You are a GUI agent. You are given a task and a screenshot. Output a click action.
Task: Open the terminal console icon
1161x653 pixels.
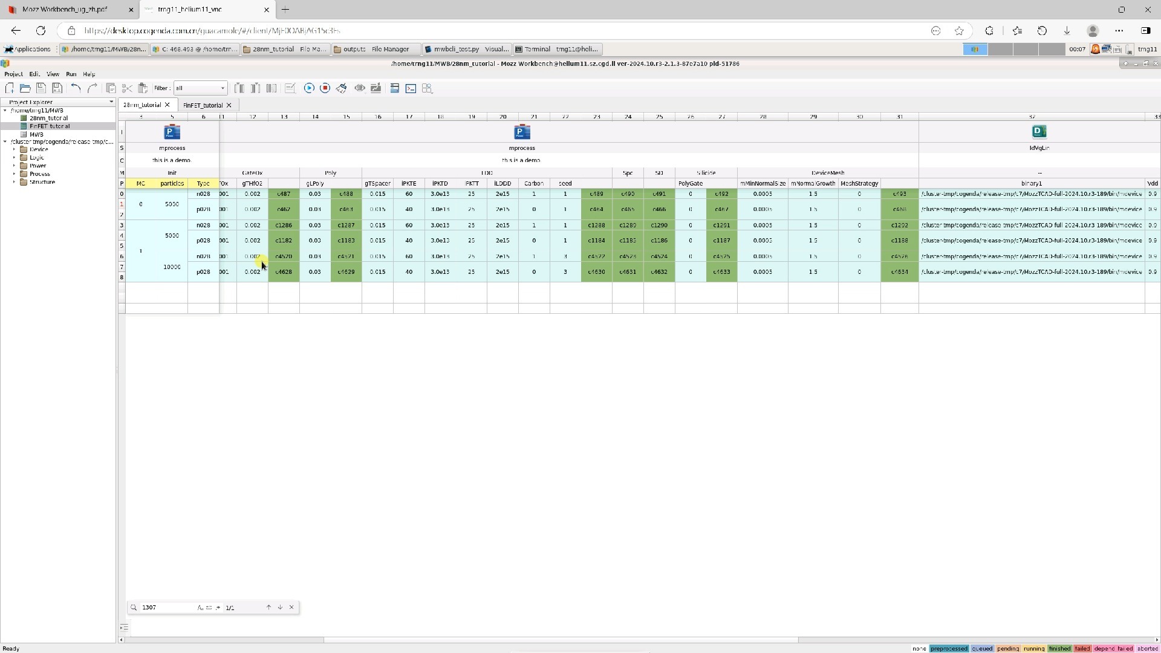coord(411,88)
